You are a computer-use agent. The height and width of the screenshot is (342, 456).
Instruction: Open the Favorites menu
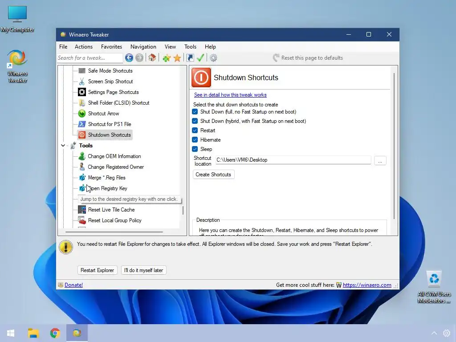click(111, 46)
